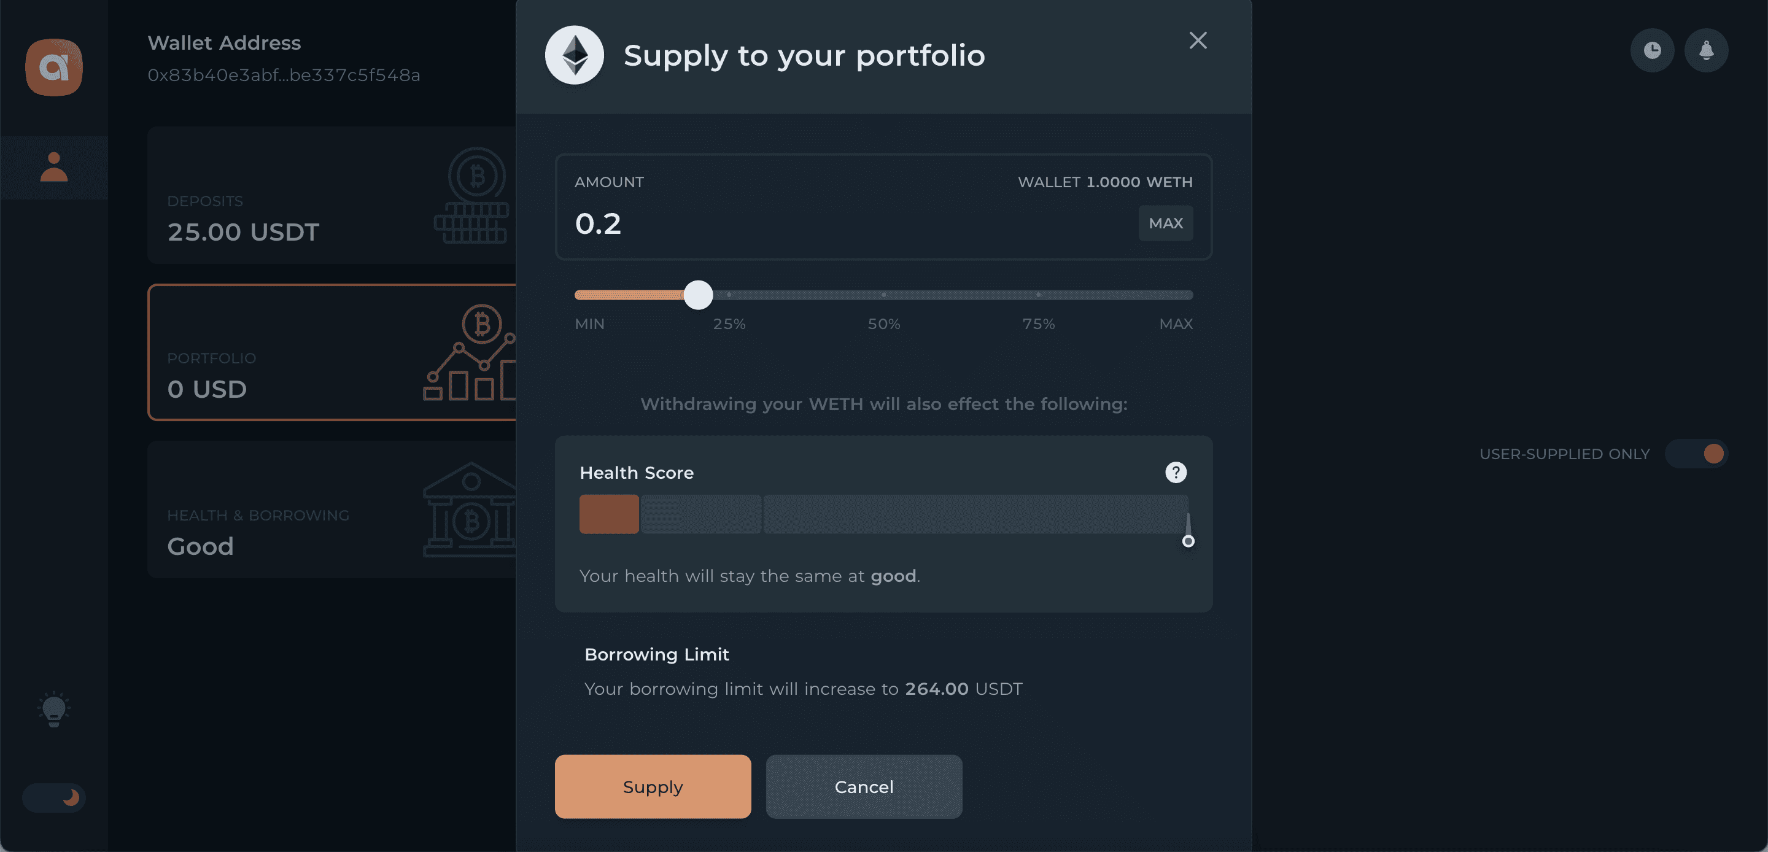Open the Health Score help question mark
The image size is (1768, 852).
click(x=1175, y=471)
